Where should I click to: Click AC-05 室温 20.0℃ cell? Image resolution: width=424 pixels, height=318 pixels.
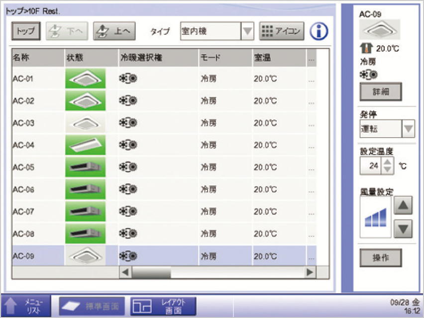click(279, 167)
